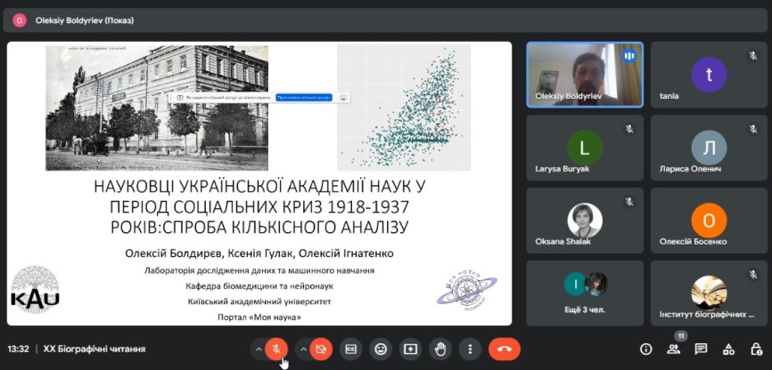
Task: Open meeting details info
Action: click(646, 349)
